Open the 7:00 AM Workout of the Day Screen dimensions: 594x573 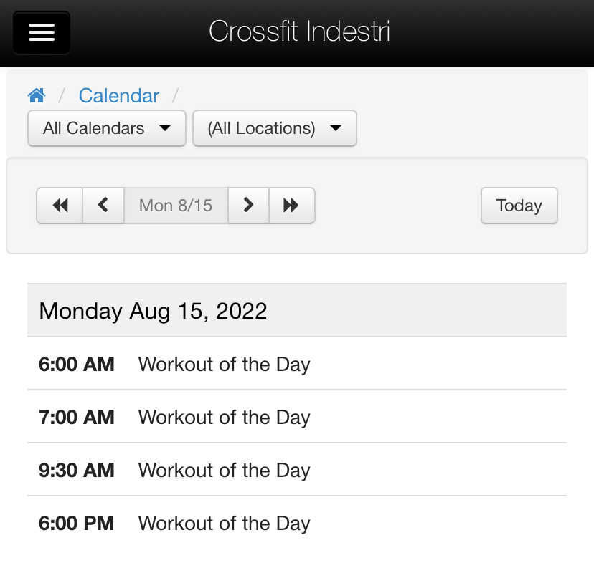(224, 417)
